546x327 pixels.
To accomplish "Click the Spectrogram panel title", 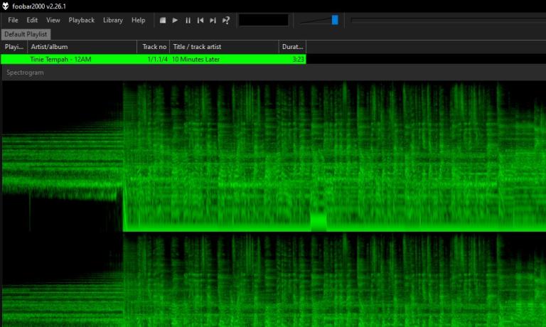I will [25, 73].
